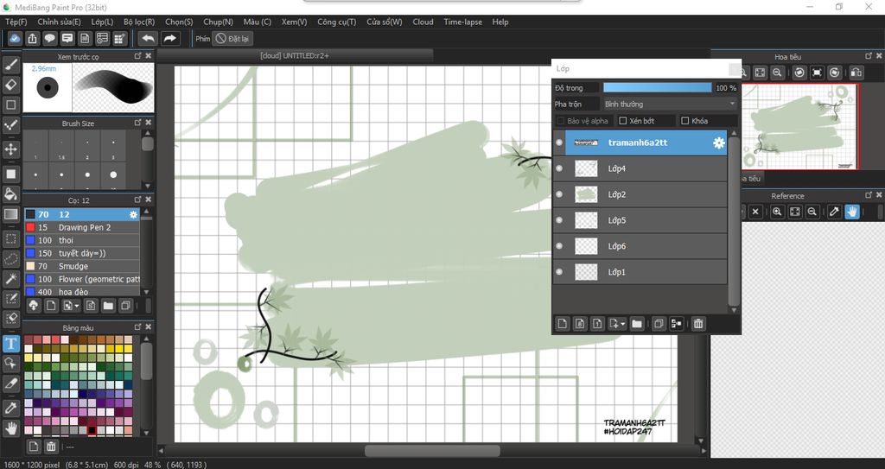The height and width of the screenshot is (469, 885).
Task: Open add-layer dropdown arrow in Lớp panel
Action: coord(623,324)
